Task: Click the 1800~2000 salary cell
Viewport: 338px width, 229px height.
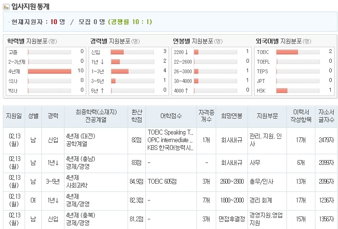Action: pos(232,201)
